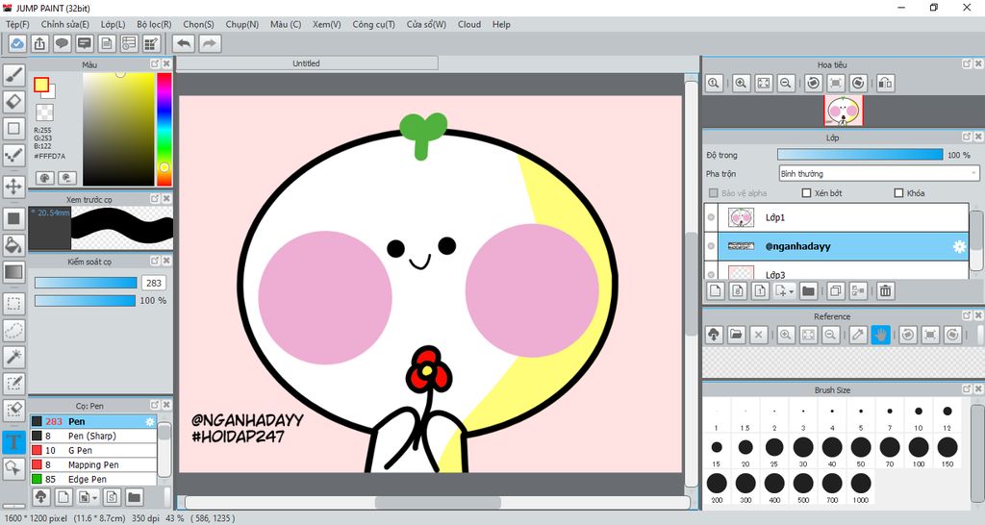This screenshot has width=985, height=525.
Task: Delete layer with the trash icon
Action: [885, 290]
